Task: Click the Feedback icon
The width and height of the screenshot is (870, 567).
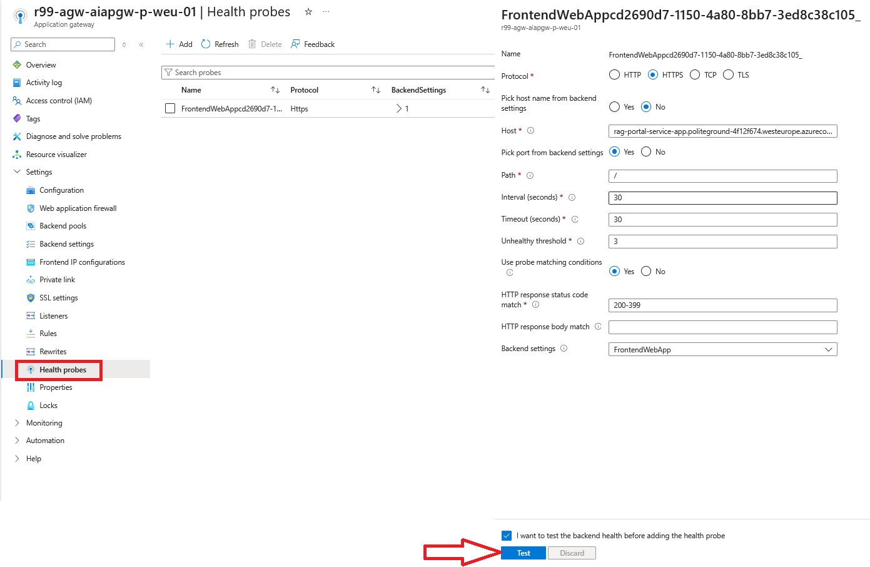Action: tap(295, 44)
